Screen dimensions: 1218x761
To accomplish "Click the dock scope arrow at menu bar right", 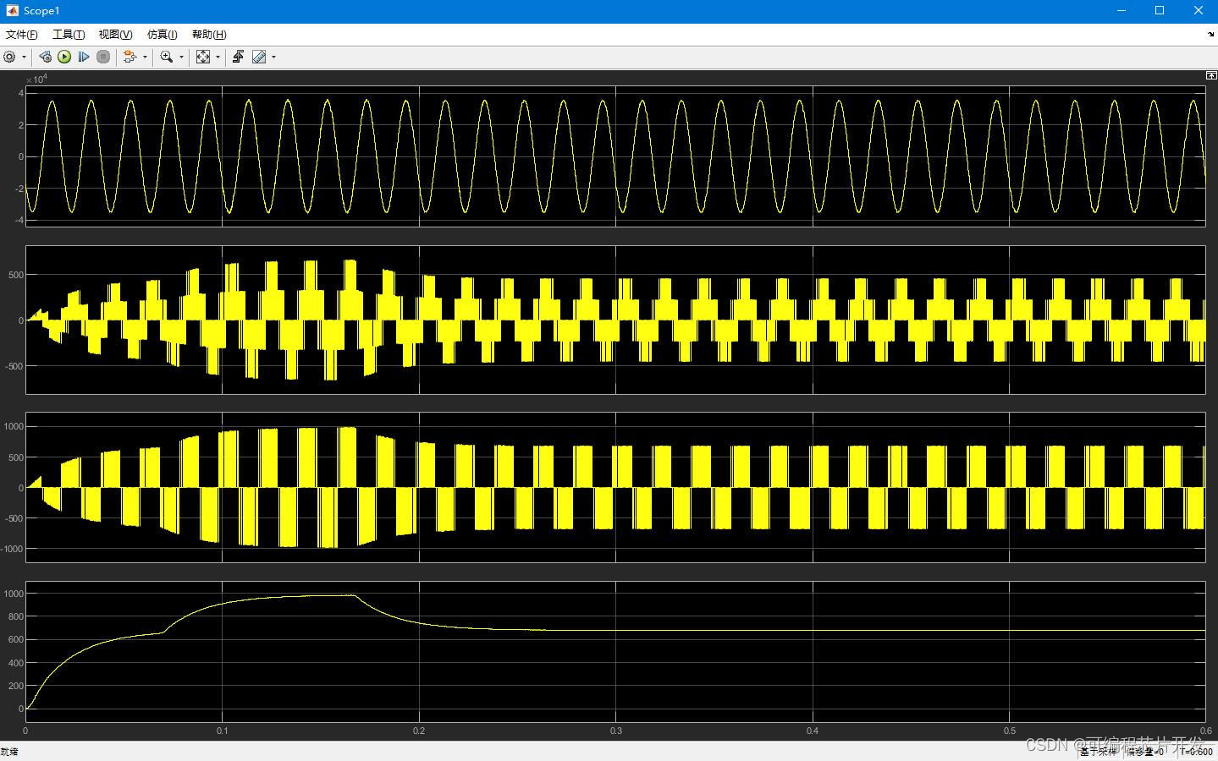I will pos(1210,35).
